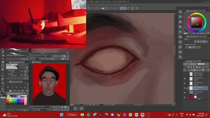Select the Text (A) tool
Image resolution: width=210 pixels, height=118 pixels.
coord(3,83)
